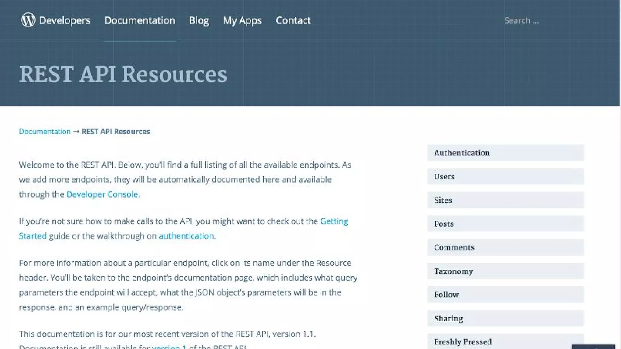
Task: Expand the Authentication sidebar section
Action: [505, 153]
